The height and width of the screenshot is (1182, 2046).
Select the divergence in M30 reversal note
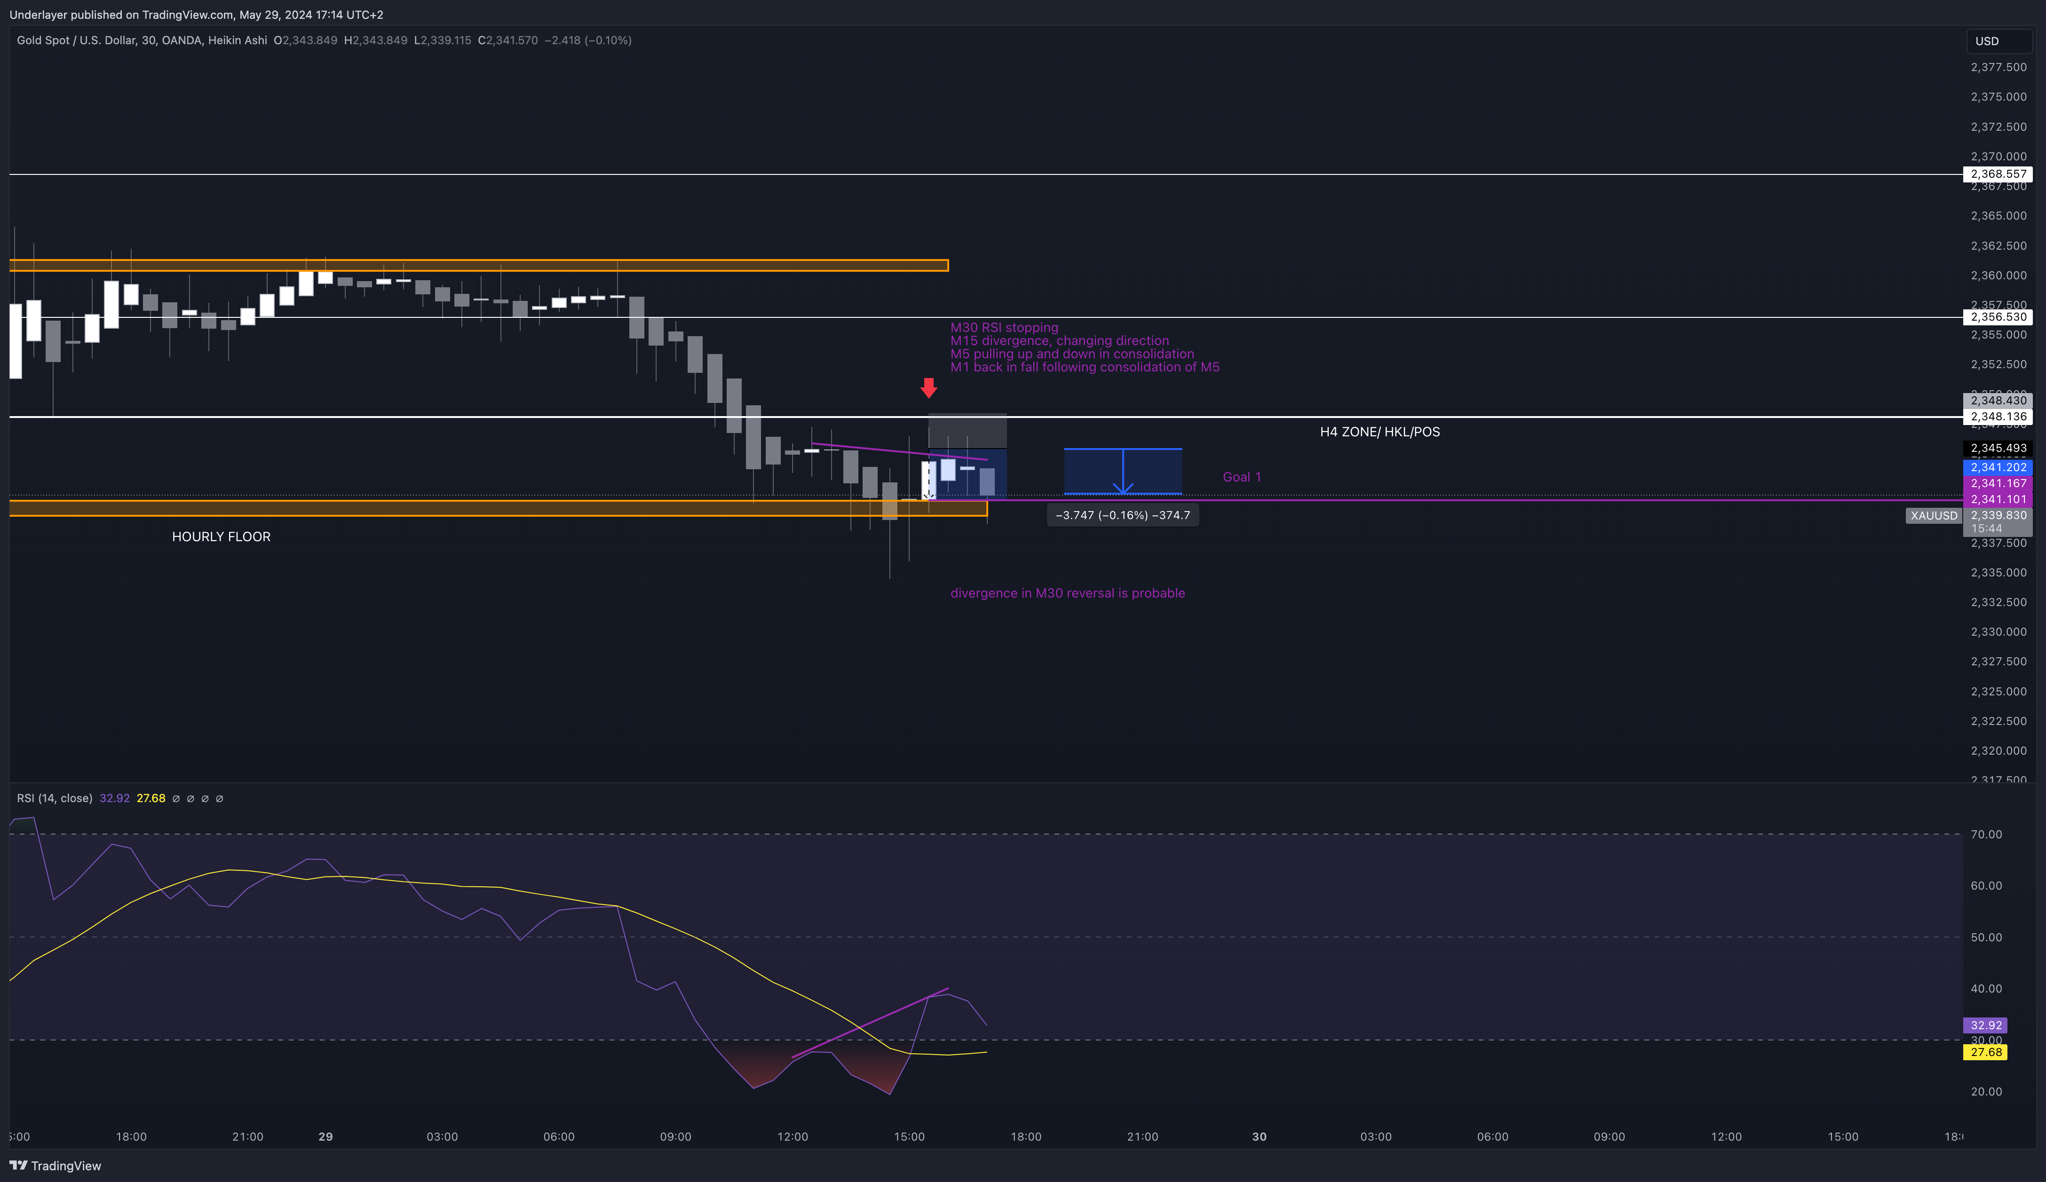1068,593
